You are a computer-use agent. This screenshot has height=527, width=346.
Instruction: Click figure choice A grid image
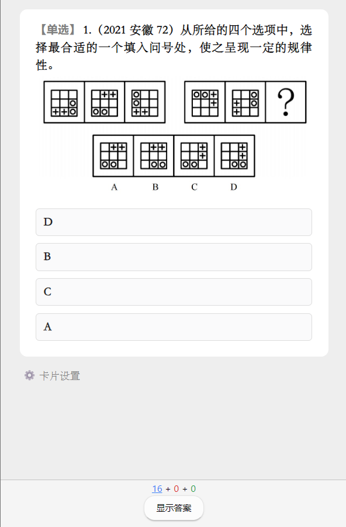click(x=113, y=156)
